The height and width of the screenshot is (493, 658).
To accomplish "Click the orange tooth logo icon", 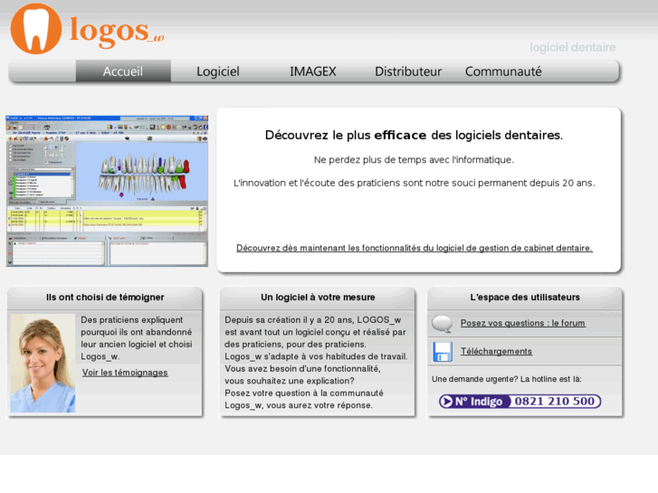I will coord(36,29).
